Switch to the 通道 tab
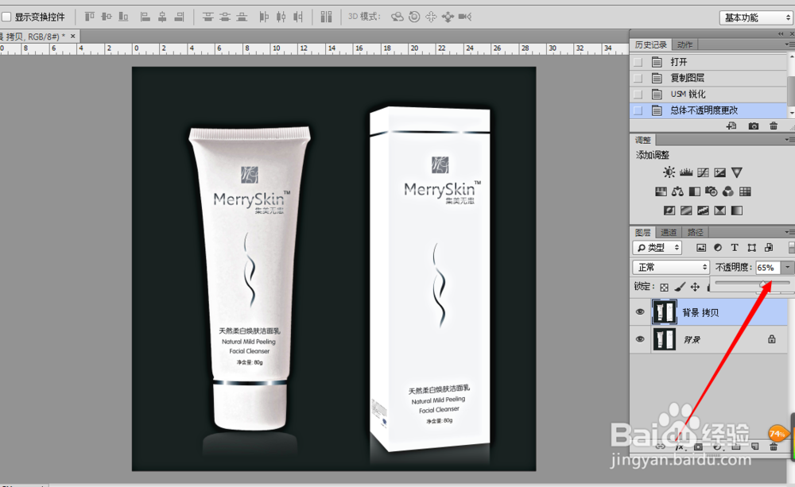795x487 pixels. [x=669, y=232]
